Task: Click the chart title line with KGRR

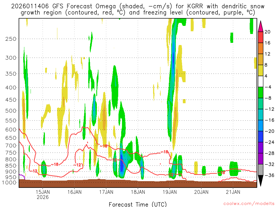Action: click(138, 6)
